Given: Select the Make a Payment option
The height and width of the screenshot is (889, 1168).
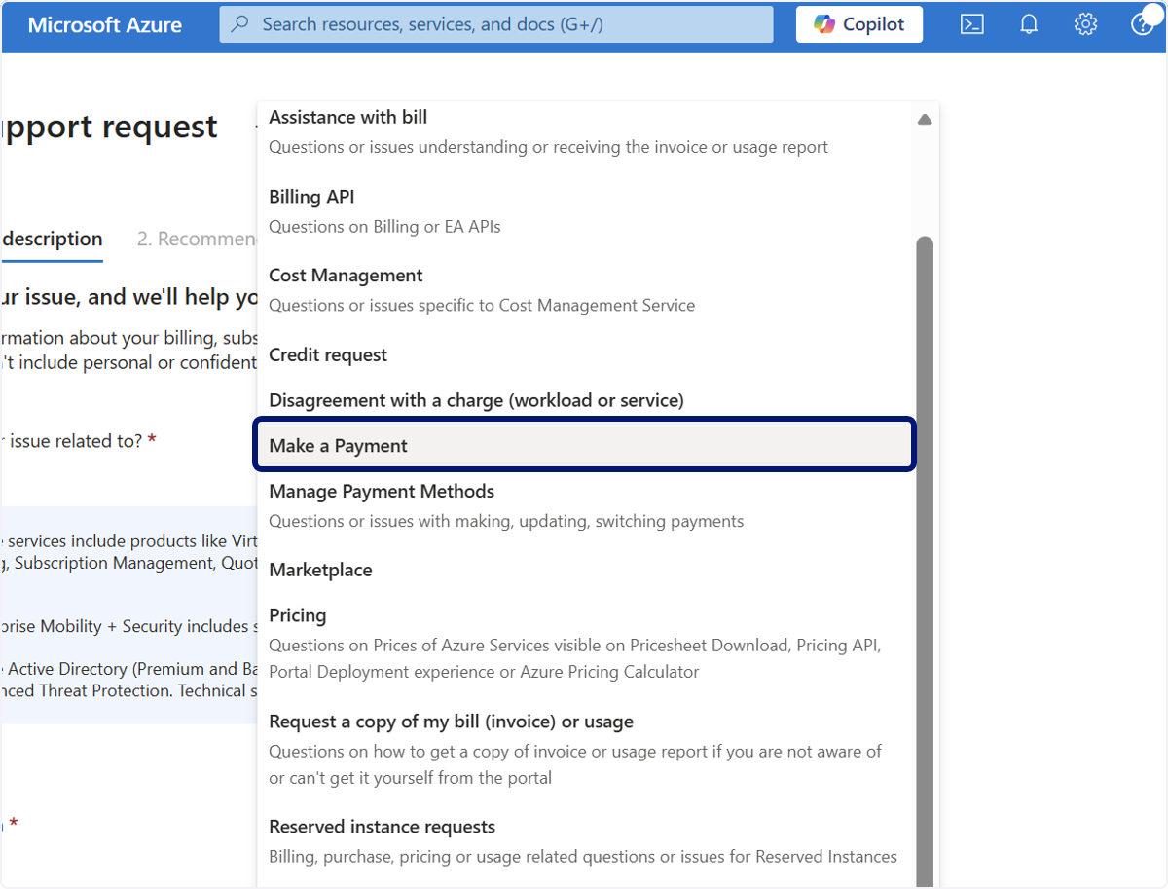Looking at the screenshot, I should click(x=586, y=446).
